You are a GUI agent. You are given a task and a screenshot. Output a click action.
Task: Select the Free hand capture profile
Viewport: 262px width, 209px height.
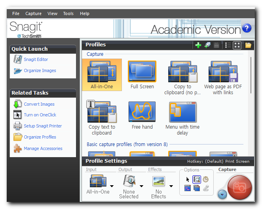142,116
